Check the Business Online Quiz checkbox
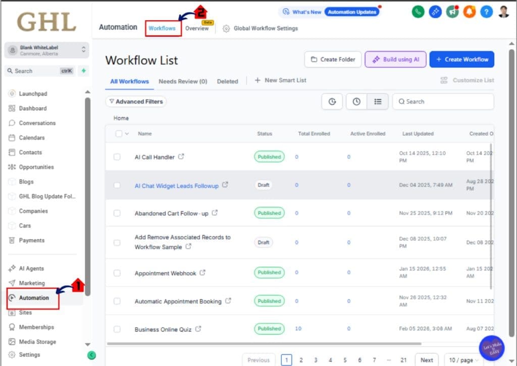The width and height of the screenshot is (517, 366). [x=117, y=329]
